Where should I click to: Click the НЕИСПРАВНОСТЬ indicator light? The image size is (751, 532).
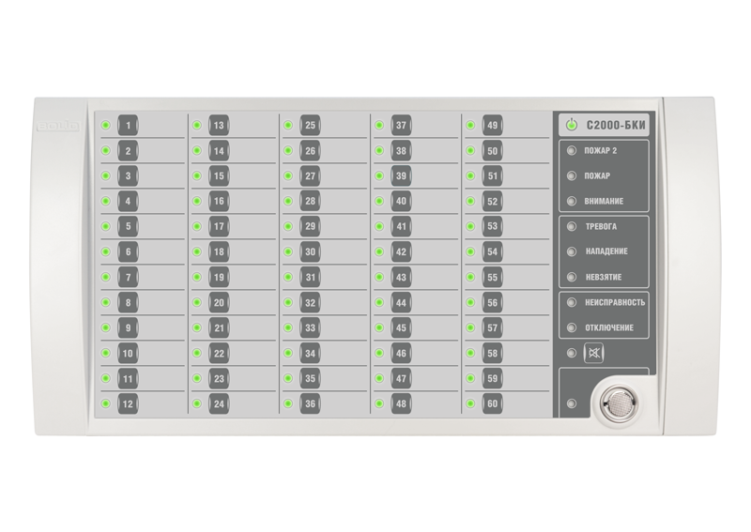pos(570,303)
